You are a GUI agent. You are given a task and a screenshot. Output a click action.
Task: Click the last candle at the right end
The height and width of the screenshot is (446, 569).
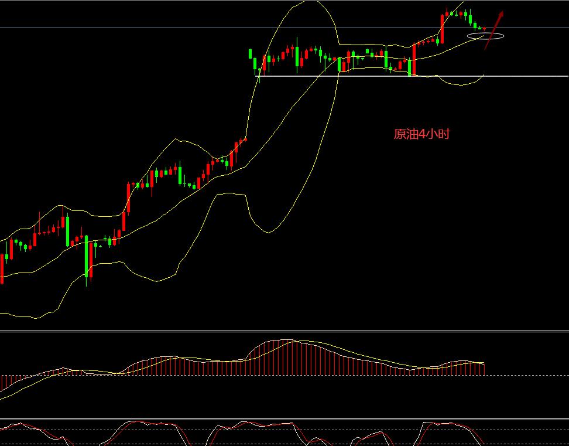[x=484, y=28]
